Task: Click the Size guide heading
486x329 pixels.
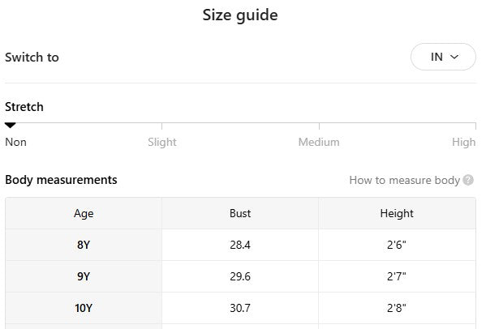Action: click(240, 15)
